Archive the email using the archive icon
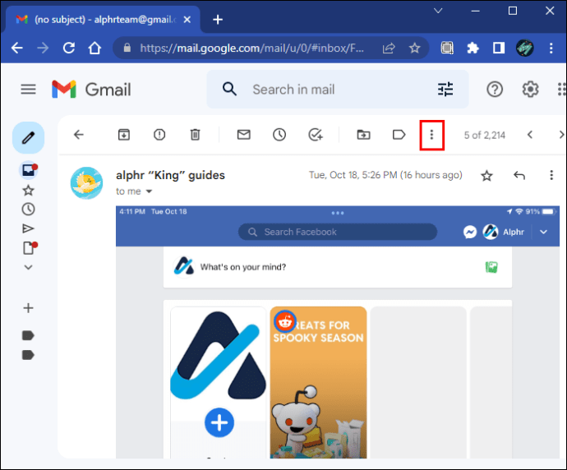567x470 pixels. [123, 135]
